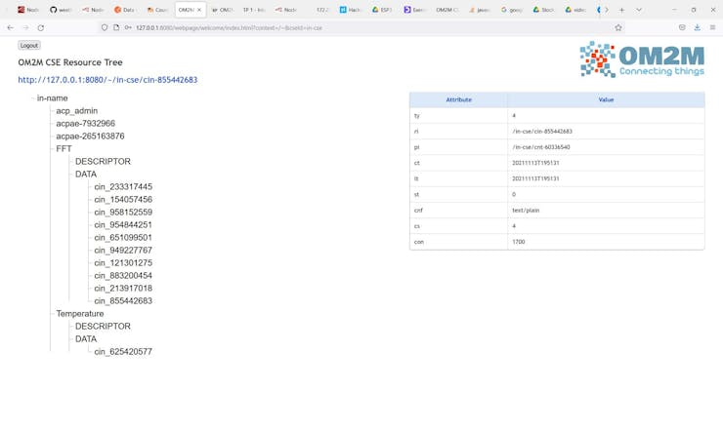
Task: Open the cin-855442683 resource URL link
Action: [107, 80]
